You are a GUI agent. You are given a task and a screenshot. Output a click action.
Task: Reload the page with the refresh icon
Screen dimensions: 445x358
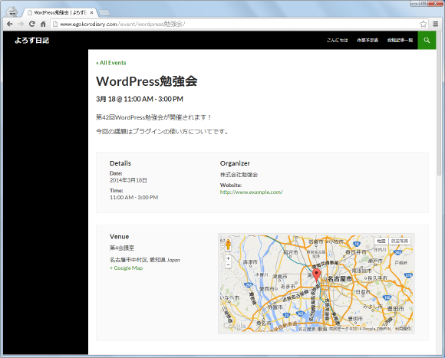coord(32,24)
